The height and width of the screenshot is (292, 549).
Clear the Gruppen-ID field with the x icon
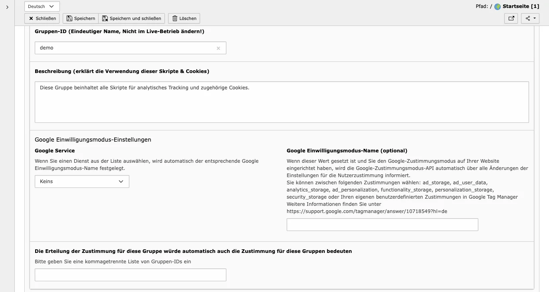point(218,48)
